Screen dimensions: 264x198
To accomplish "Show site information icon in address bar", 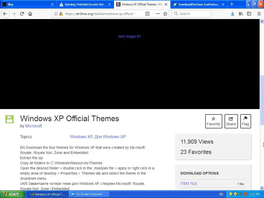I will 56,14.
